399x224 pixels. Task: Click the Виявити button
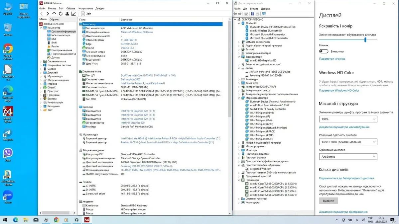click(x=328, y=201)
